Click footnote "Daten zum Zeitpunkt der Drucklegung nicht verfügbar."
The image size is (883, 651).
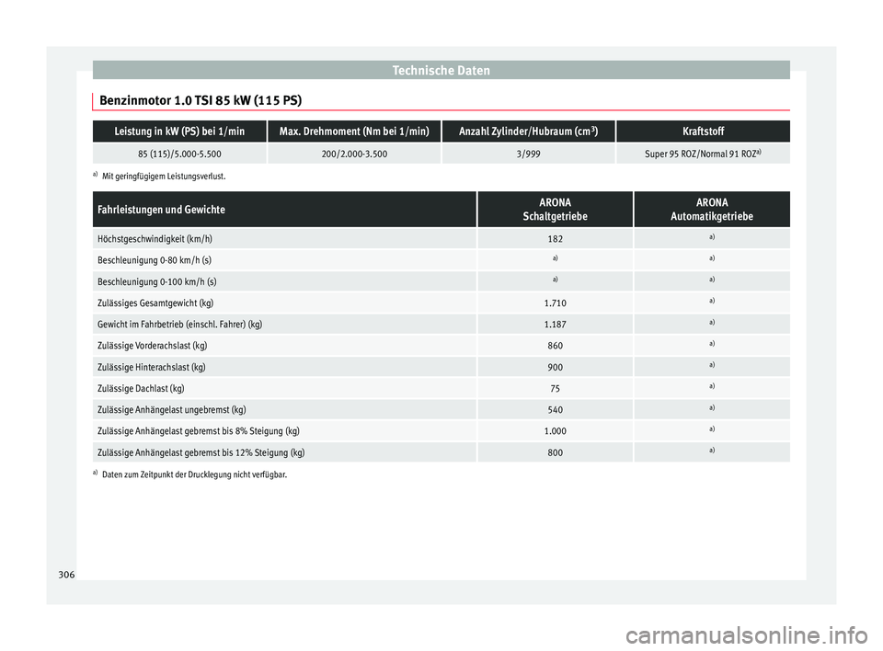point(194,474)
